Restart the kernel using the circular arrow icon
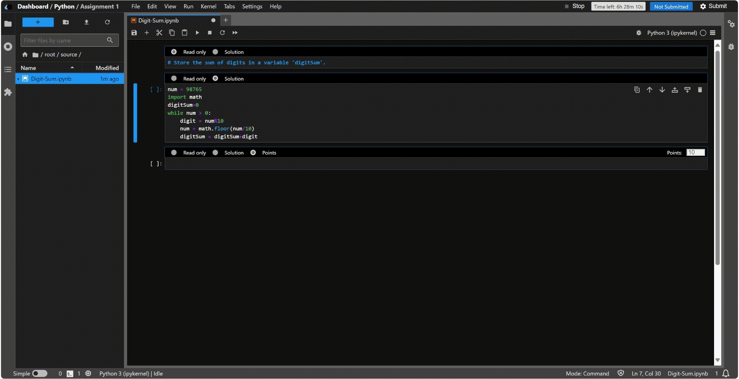This screenshot has height=379, width=739. point(222,33)
